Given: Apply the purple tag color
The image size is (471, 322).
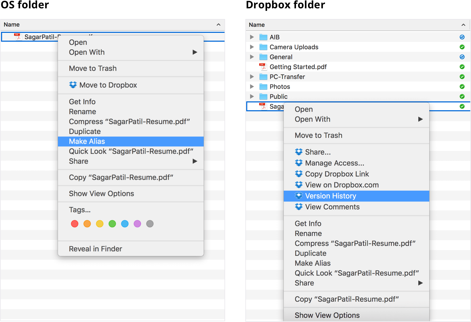Looking at the screenshot, I should pyautogui.click(x=137, y=224).
